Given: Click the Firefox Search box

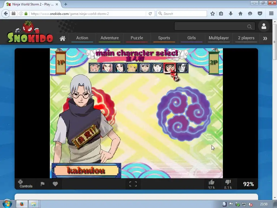Looking at the screenshot, I should pyautogui.click(x=182, y=14).
